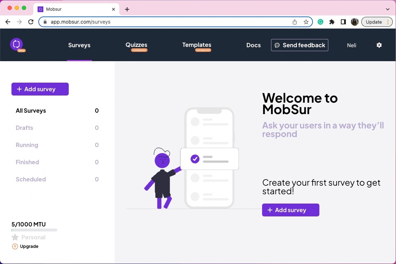Click the MobSur beta logo
Screen dimensions: 396x264
pos(17,45)
